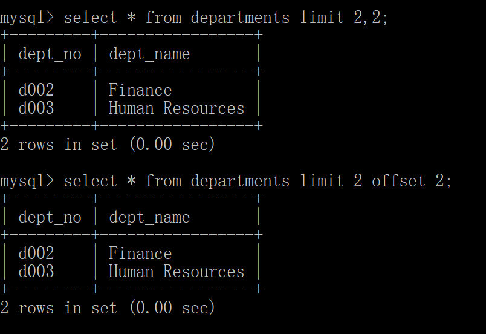Click d002 in the first result table
The width and height of the screenshot is (486, 334).
point(36,90)
